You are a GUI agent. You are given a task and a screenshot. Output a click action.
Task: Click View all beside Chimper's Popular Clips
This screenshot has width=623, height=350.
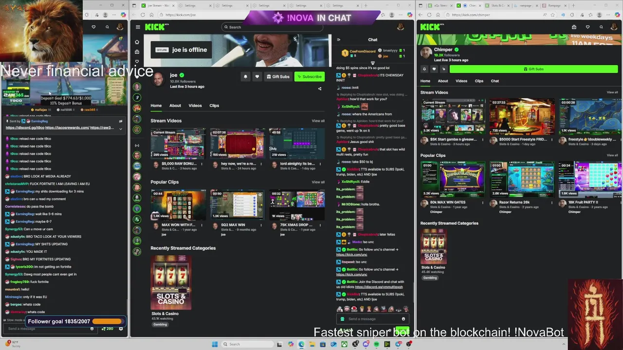click(x=612, y=156)
